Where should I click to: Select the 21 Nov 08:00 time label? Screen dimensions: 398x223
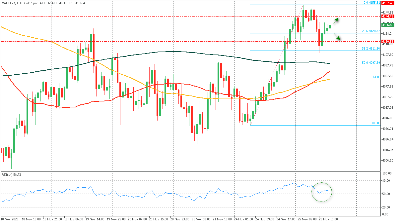pyautogui.click(x=201, y=219)
